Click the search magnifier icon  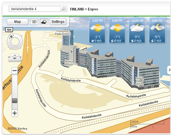tap(63, 9)
